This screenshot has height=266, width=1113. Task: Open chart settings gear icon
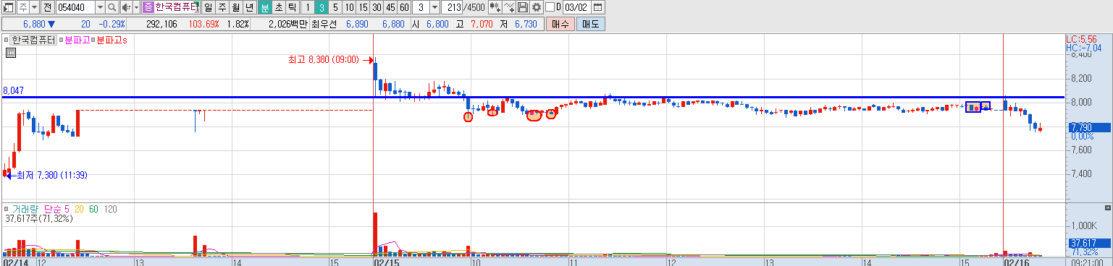coord(537,7)
